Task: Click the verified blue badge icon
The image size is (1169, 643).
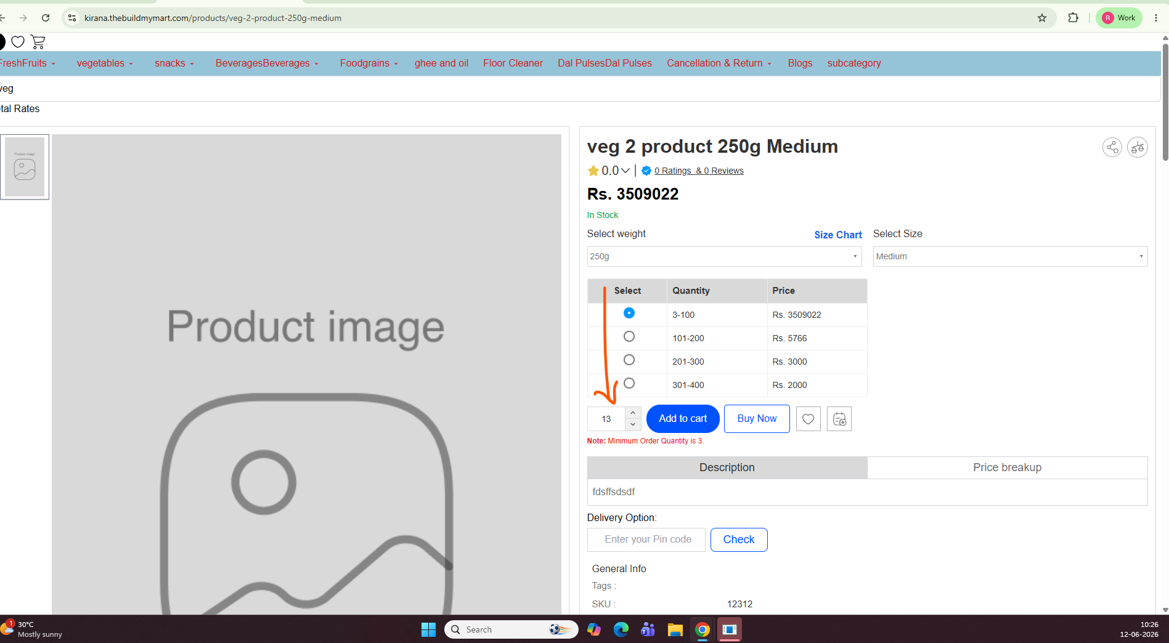Action: [x=646, y=171]
